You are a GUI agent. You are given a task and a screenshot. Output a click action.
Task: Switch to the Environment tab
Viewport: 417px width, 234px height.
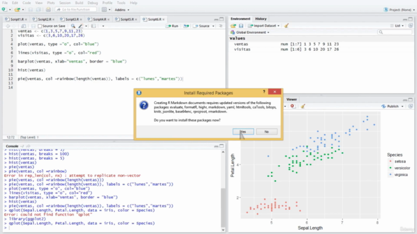tap(240, 19)
